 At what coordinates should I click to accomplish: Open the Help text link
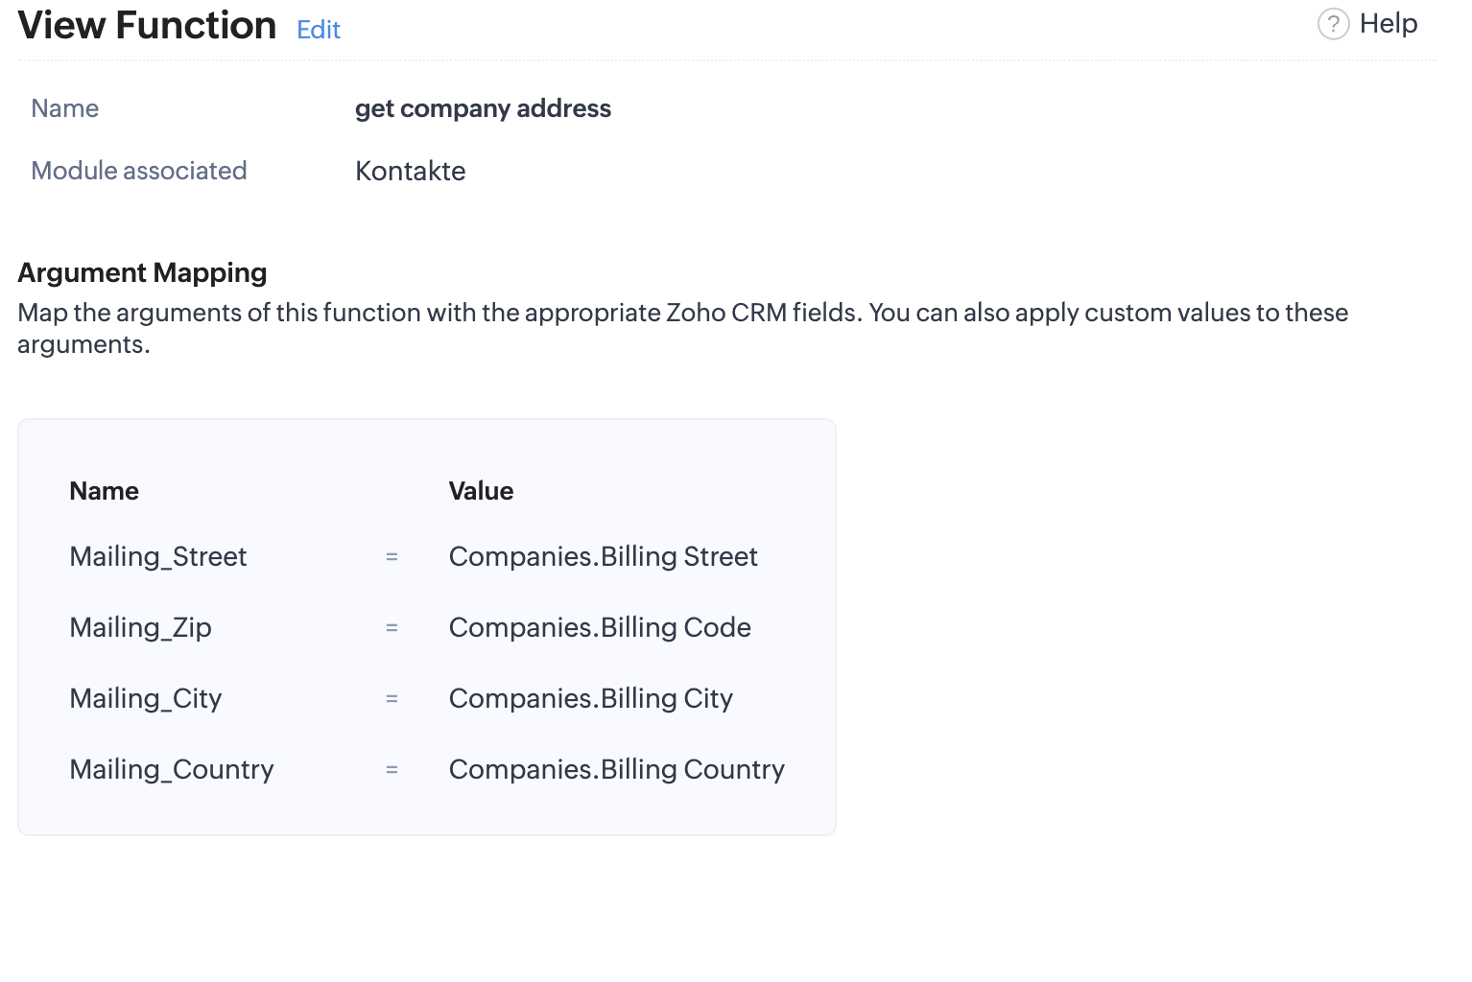pos(1388,24)
